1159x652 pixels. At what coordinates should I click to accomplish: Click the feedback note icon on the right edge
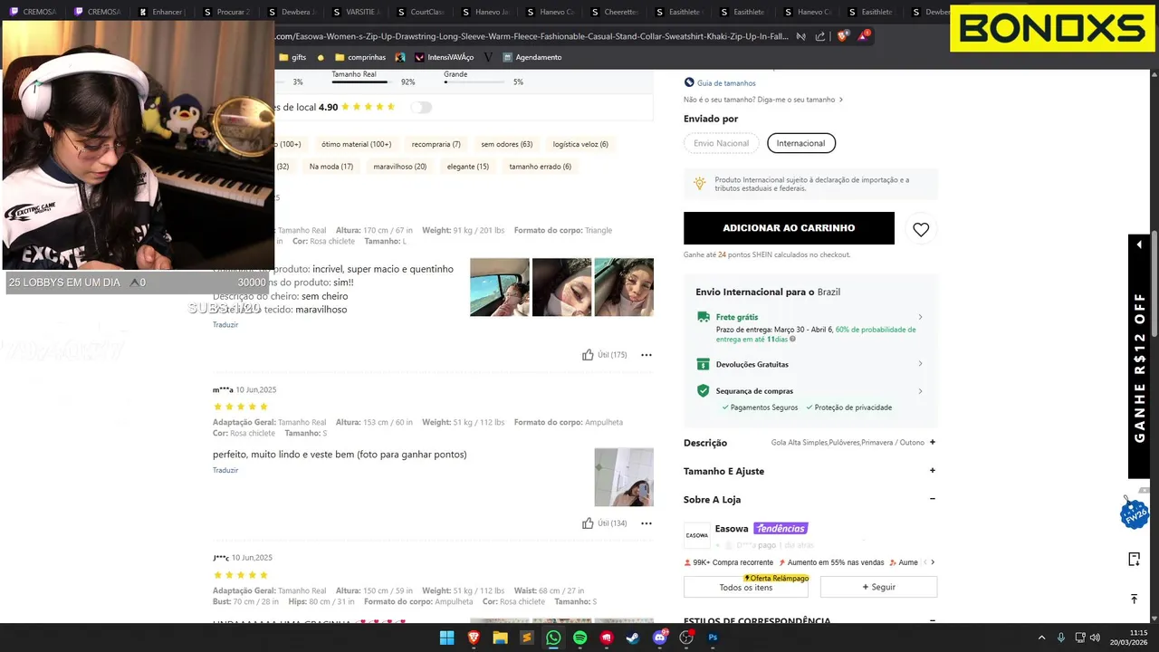coord(1134,559)
